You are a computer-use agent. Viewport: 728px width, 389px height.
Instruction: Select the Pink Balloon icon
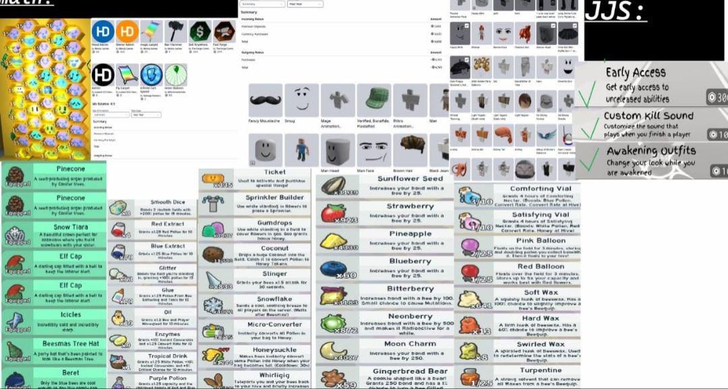coord(470,248)
